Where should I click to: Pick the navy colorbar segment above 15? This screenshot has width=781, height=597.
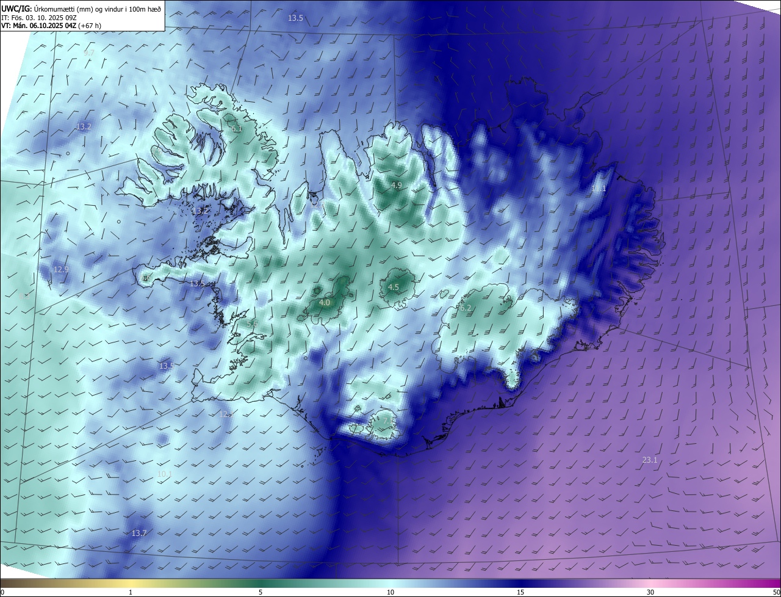point(520,583)
